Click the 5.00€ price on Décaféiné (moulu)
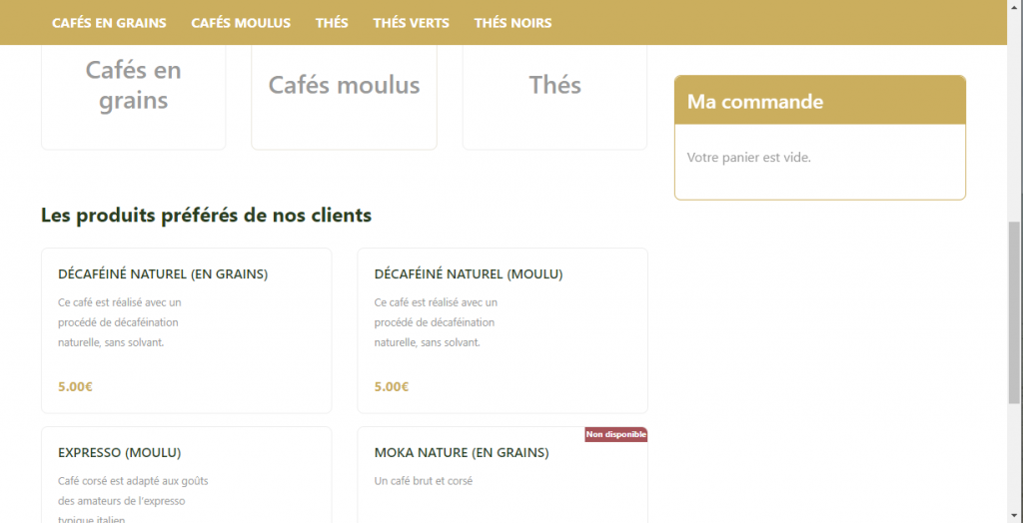The height and width of the screenshot is (523, 1023). [x=391, y=386]
